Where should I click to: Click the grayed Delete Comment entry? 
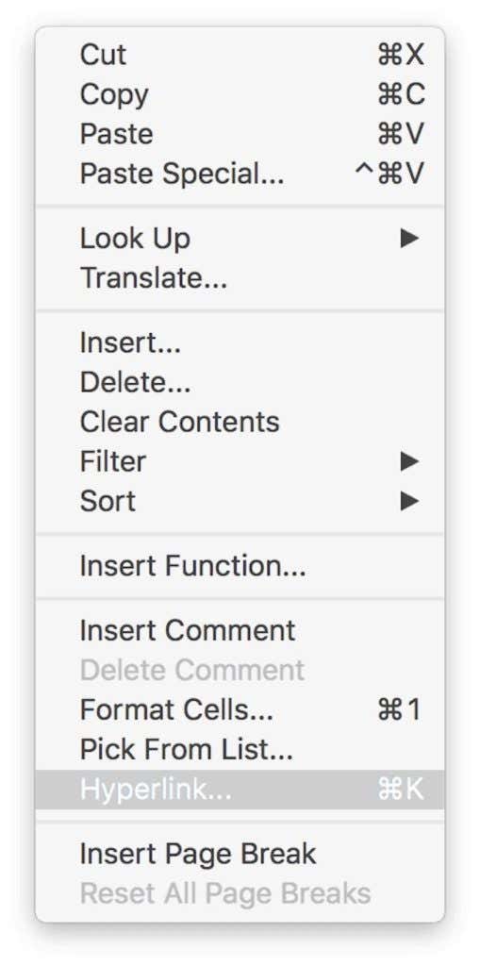(240, 671)
